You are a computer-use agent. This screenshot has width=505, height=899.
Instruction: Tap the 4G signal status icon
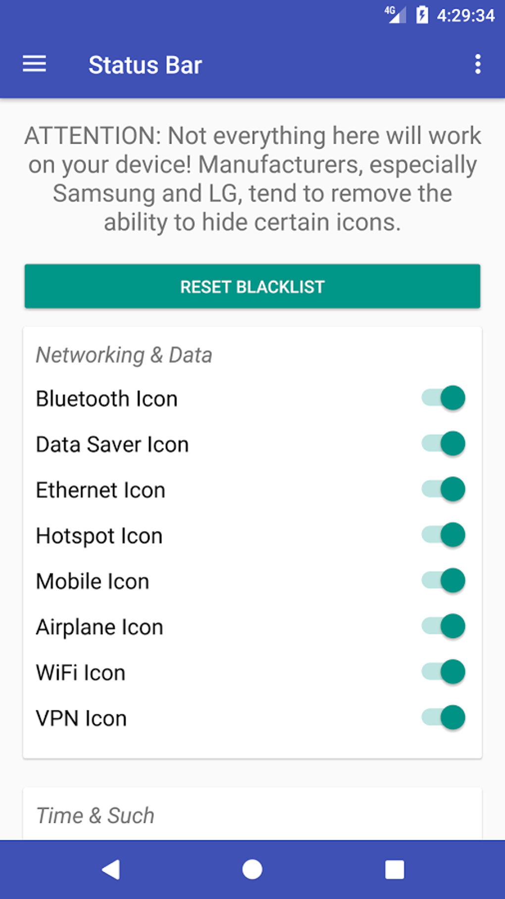(x=395, y=14)
